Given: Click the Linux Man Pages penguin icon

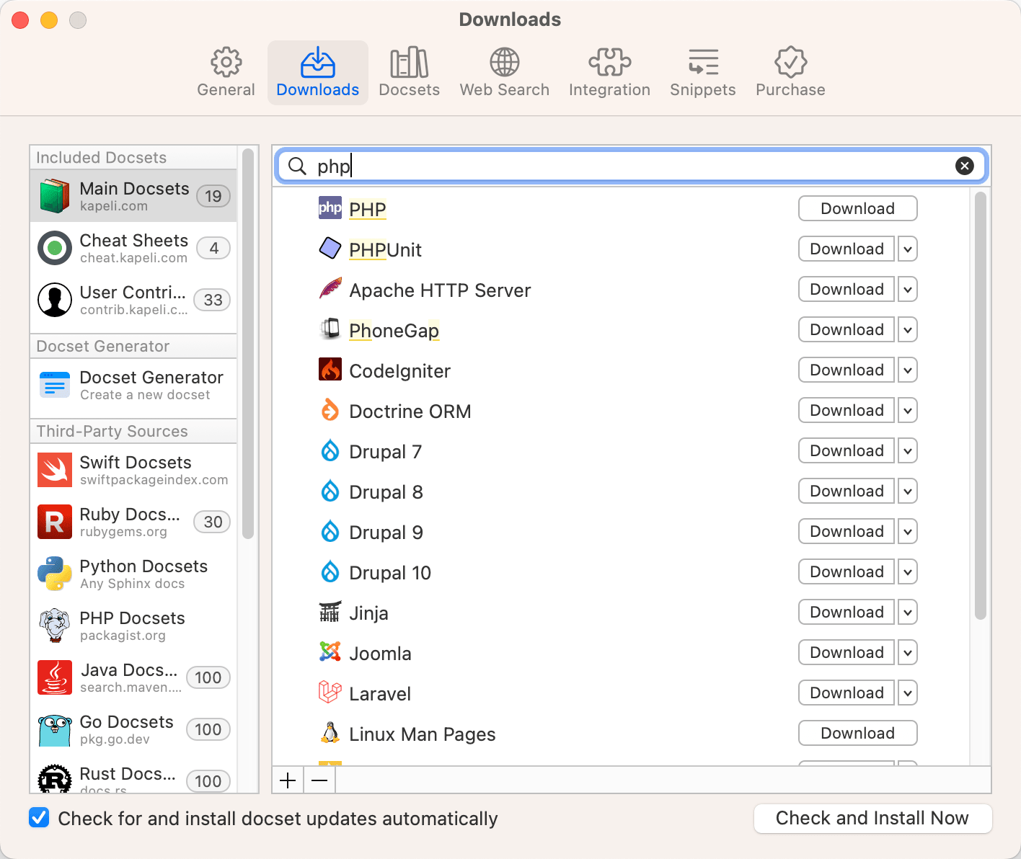Looking at the screenshot, I should point(330,733).
